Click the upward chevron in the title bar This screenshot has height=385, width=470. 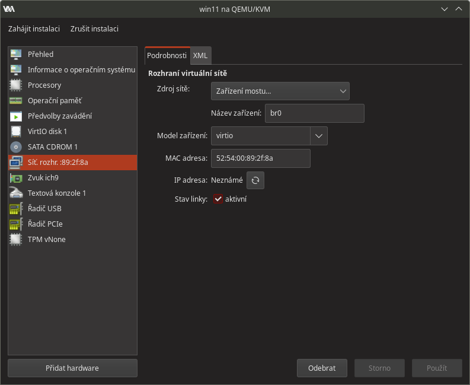pyautogui.click(x=459, y=9)
